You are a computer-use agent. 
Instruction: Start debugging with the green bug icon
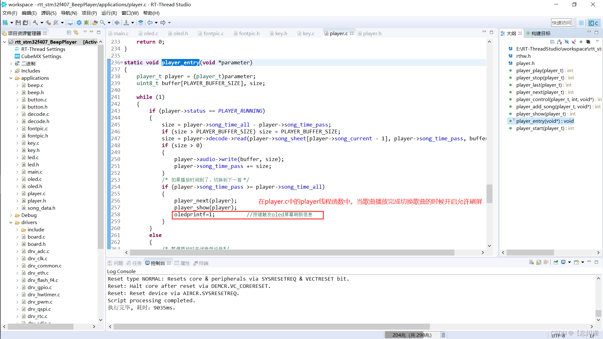click(x=86, y=23)
